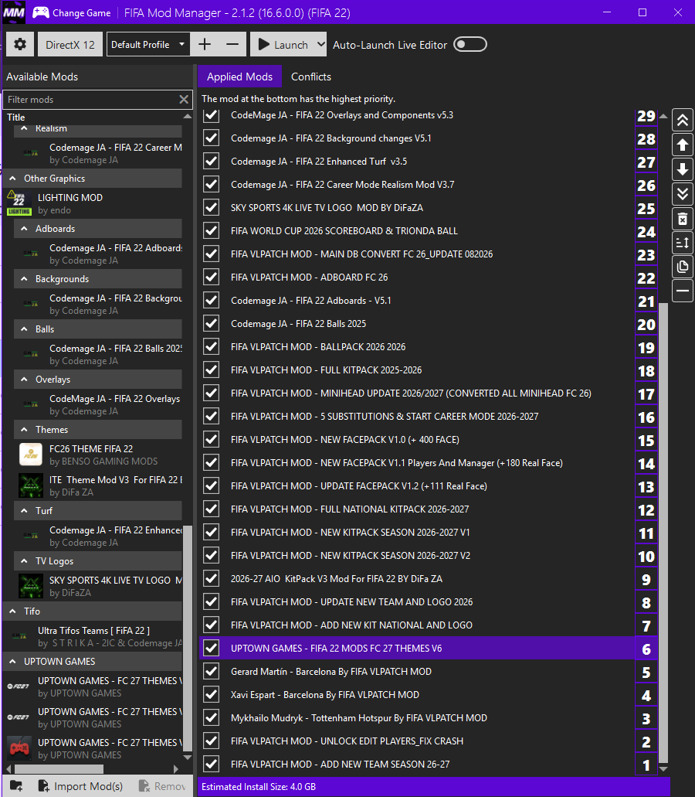The height and width of the screenshot is (797, 695).
Task: Open the settings gear button
Action: point(20,44)
